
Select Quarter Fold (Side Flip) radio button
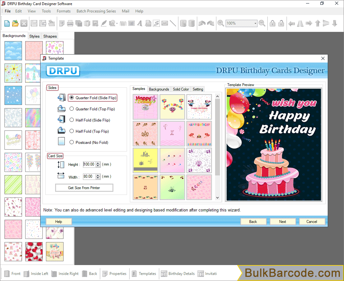pos(71,98)
